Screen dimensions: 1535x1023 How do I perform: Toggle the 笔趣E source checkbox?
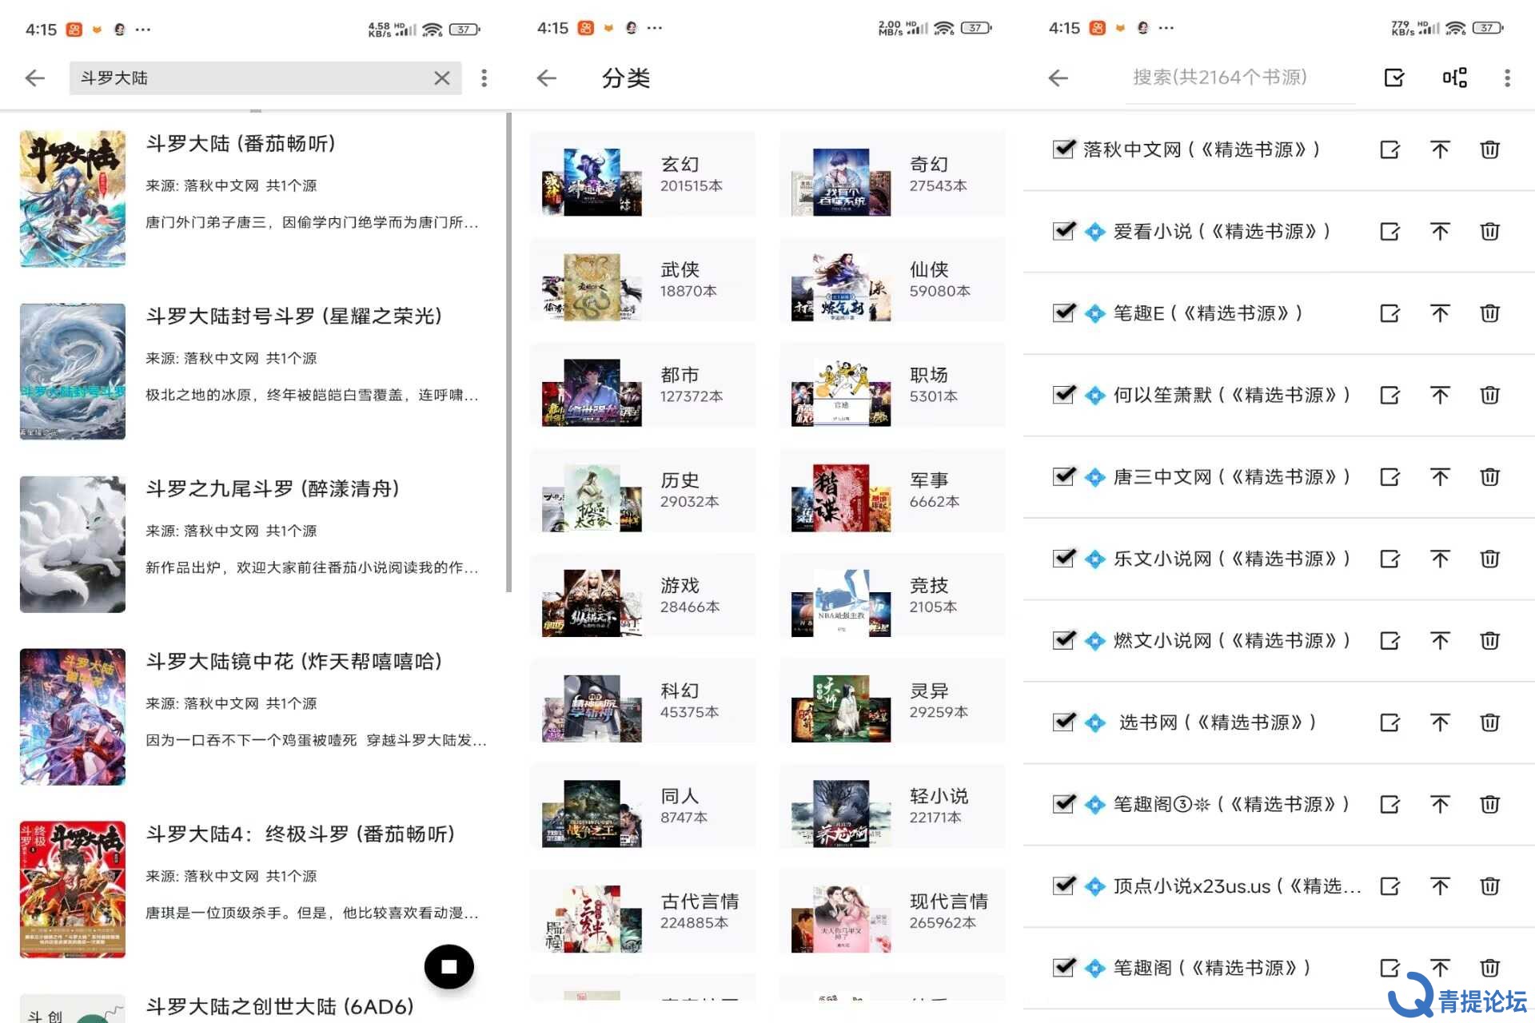[1063, 312]
